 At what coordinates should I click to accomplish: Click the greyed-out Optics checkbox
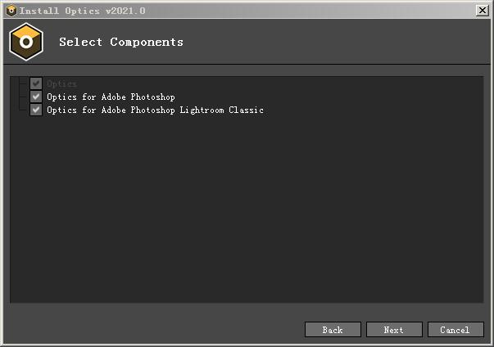pyautogui.click(x=36, y=83)
